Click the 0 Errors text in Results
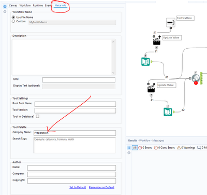This screenshot has width=207, height=195. pos(147,148)
